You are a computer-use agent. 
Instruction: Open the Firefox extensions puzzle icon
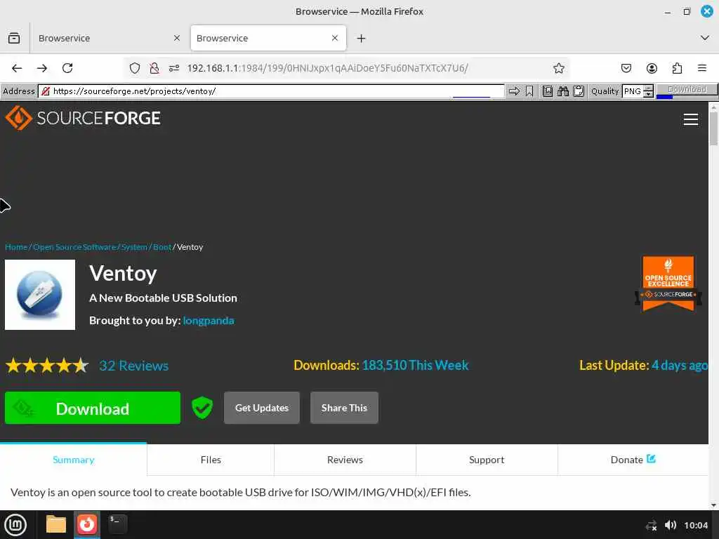click(677, 68)
